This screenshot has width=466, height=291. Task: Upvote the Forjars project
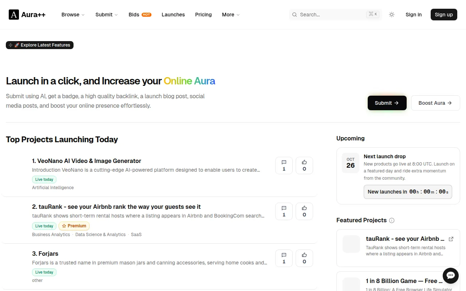click(304, 258)
